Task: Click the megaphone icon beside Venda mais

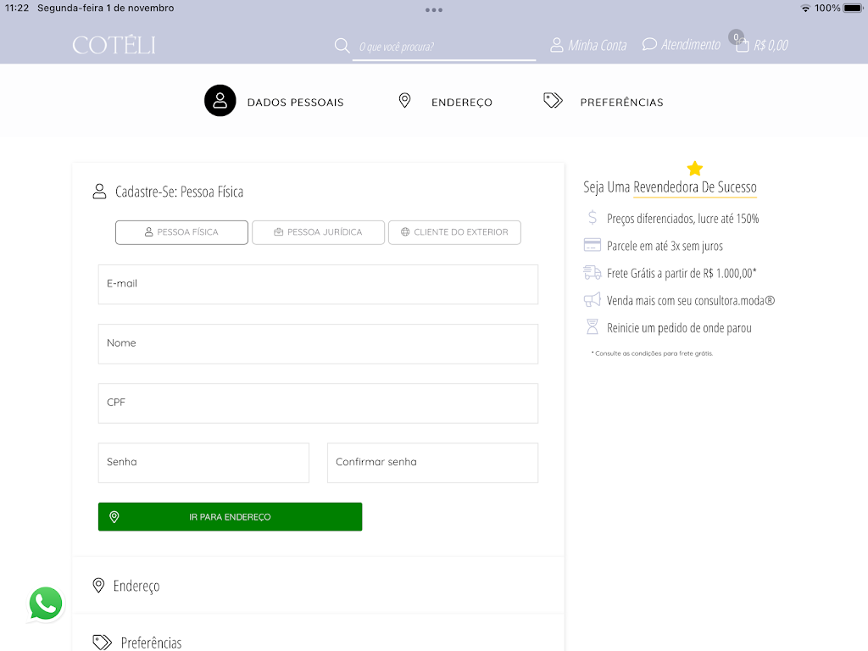Action: tap(593, 299)
